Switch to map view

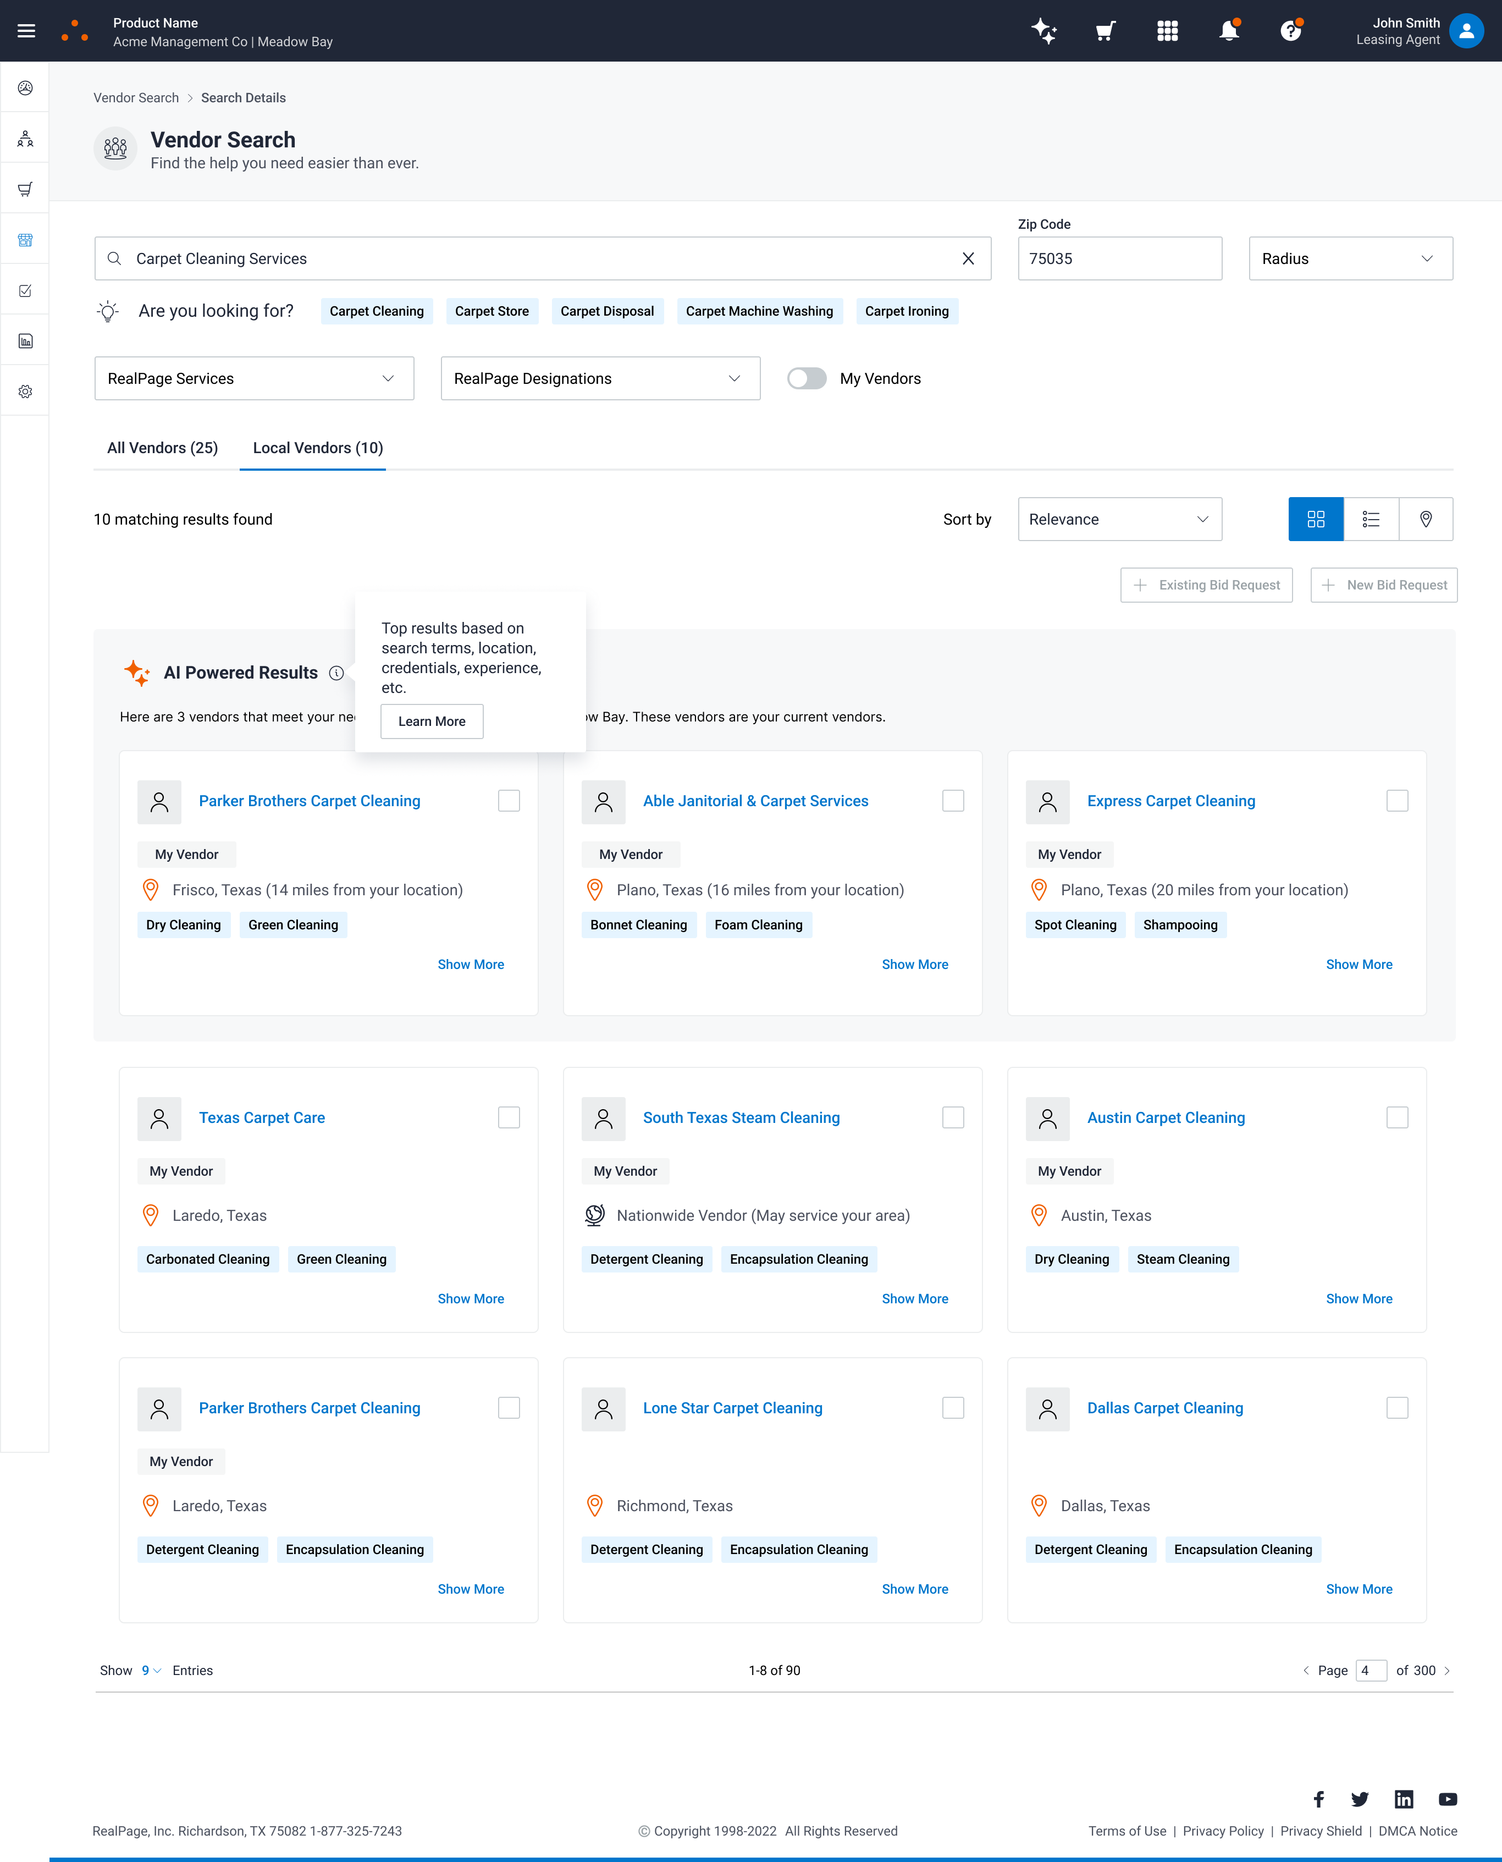[x=1425, y=519]
